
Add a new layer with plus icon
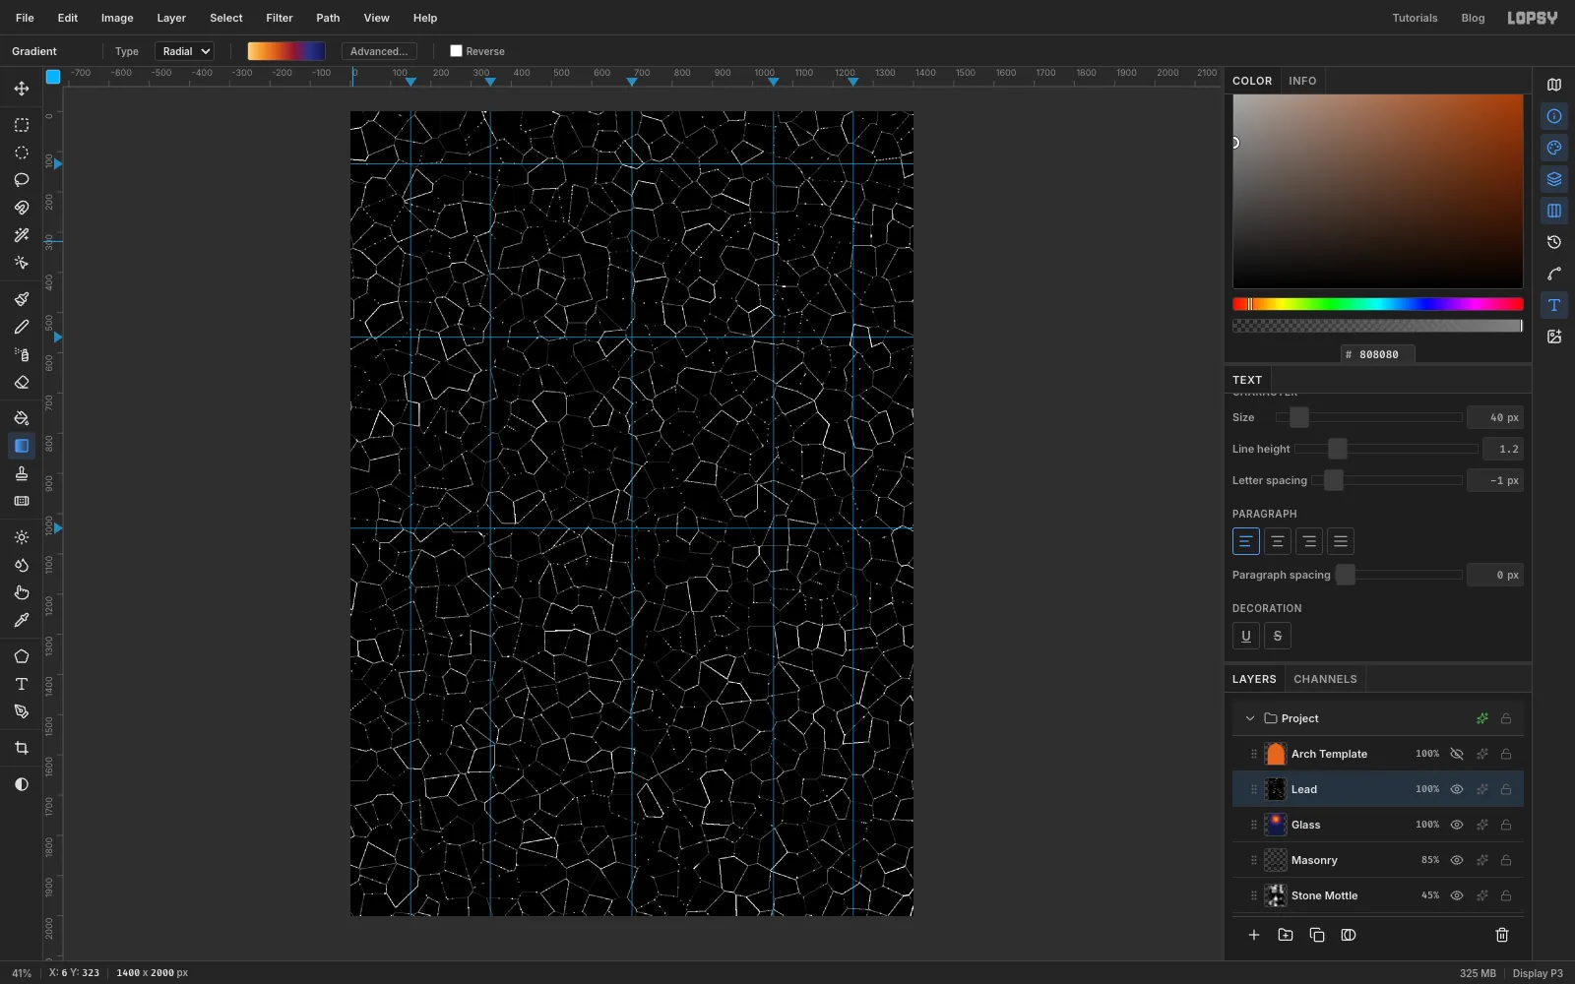click(1254, 935)
